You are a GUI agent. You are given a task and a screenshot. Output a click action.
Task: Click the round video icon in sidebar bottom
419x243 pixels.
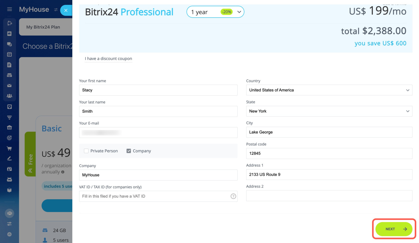(9, 213)
